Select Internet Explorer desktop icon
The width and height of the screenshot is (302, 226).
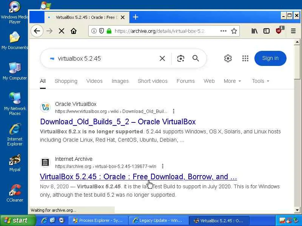pyautogui.click(x=15, y=134)
